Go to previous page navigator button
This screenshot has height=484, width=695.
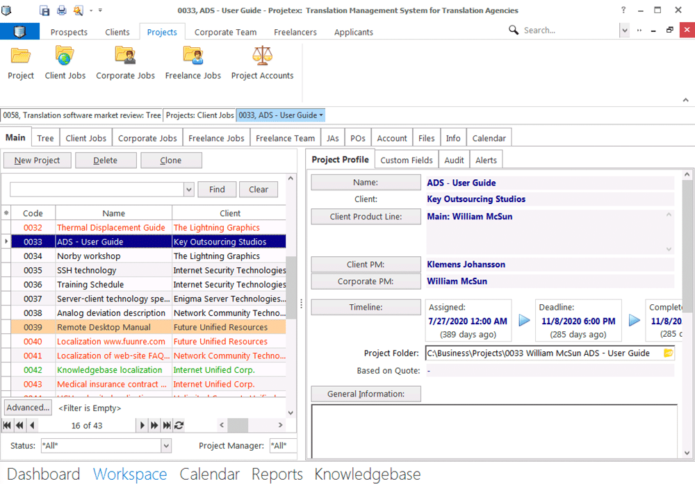click(x=19, y=425)
